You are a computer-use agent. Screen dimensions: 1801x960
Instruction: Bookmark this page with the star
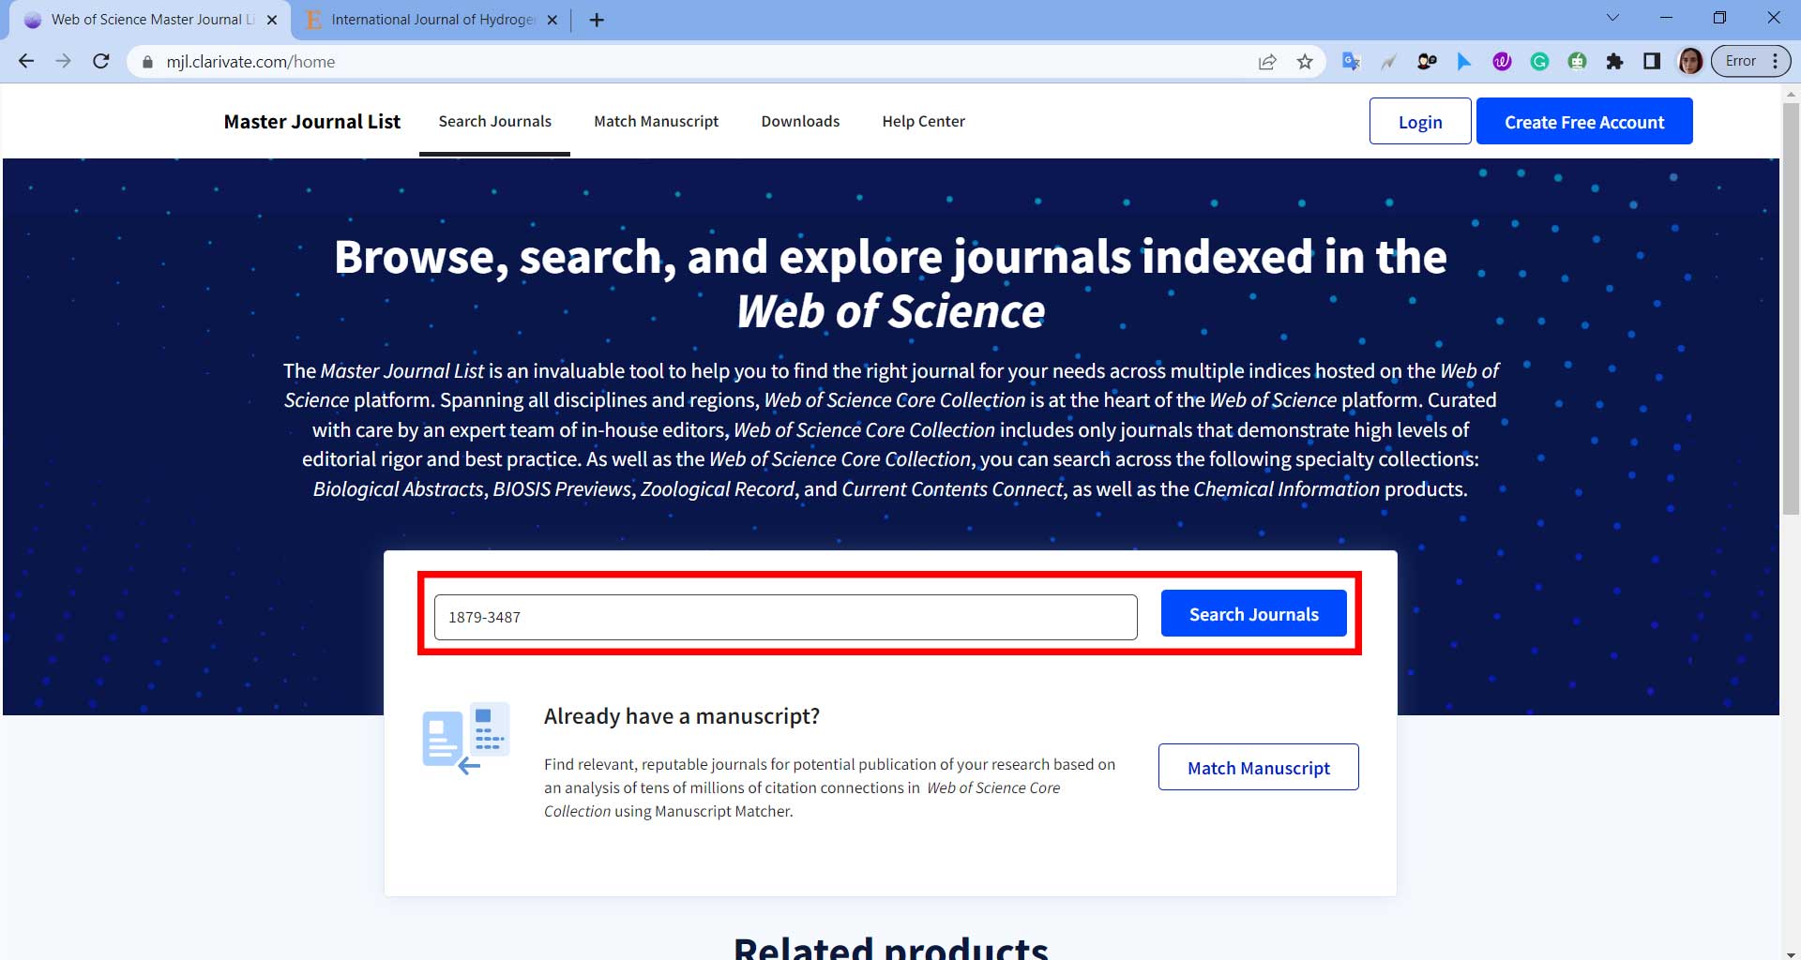[x=1305, y=62]
